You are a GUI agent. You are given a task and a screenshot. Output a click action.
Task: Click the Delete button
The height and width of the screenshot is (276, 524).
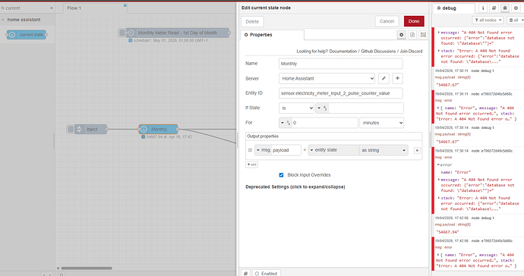coord(252,21)
